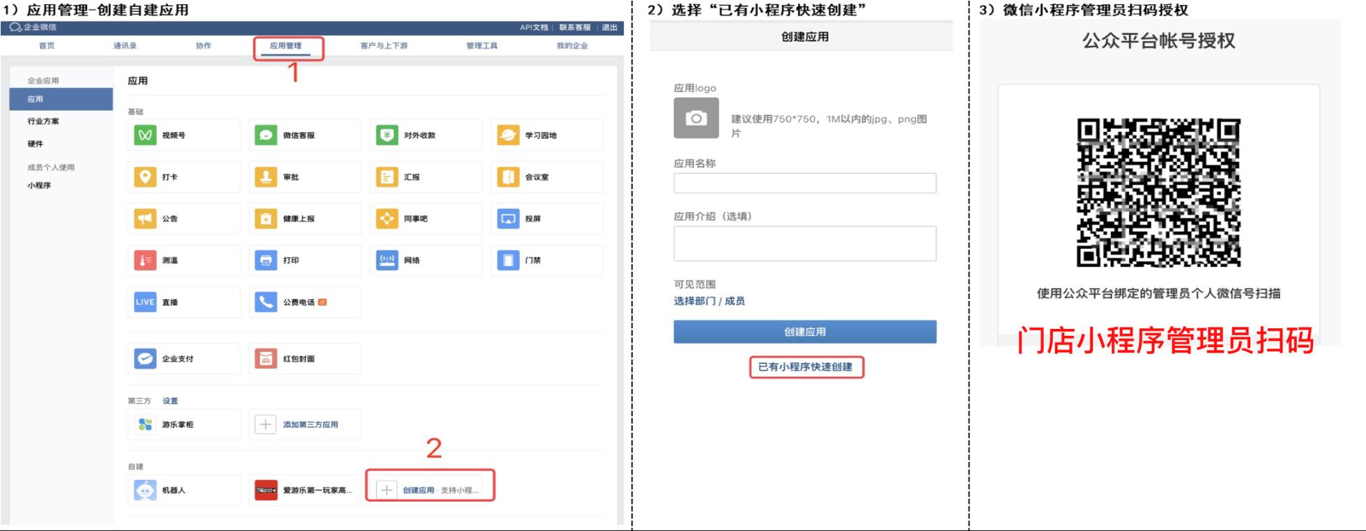Open the 公费电话 app icon
1366x531 pixels.
point(266,302)
